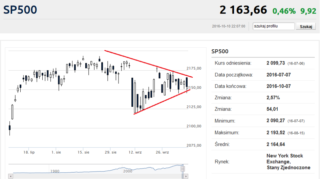Click the Zmiana value 54,01

pyautogui.click(x=272, y=109)
